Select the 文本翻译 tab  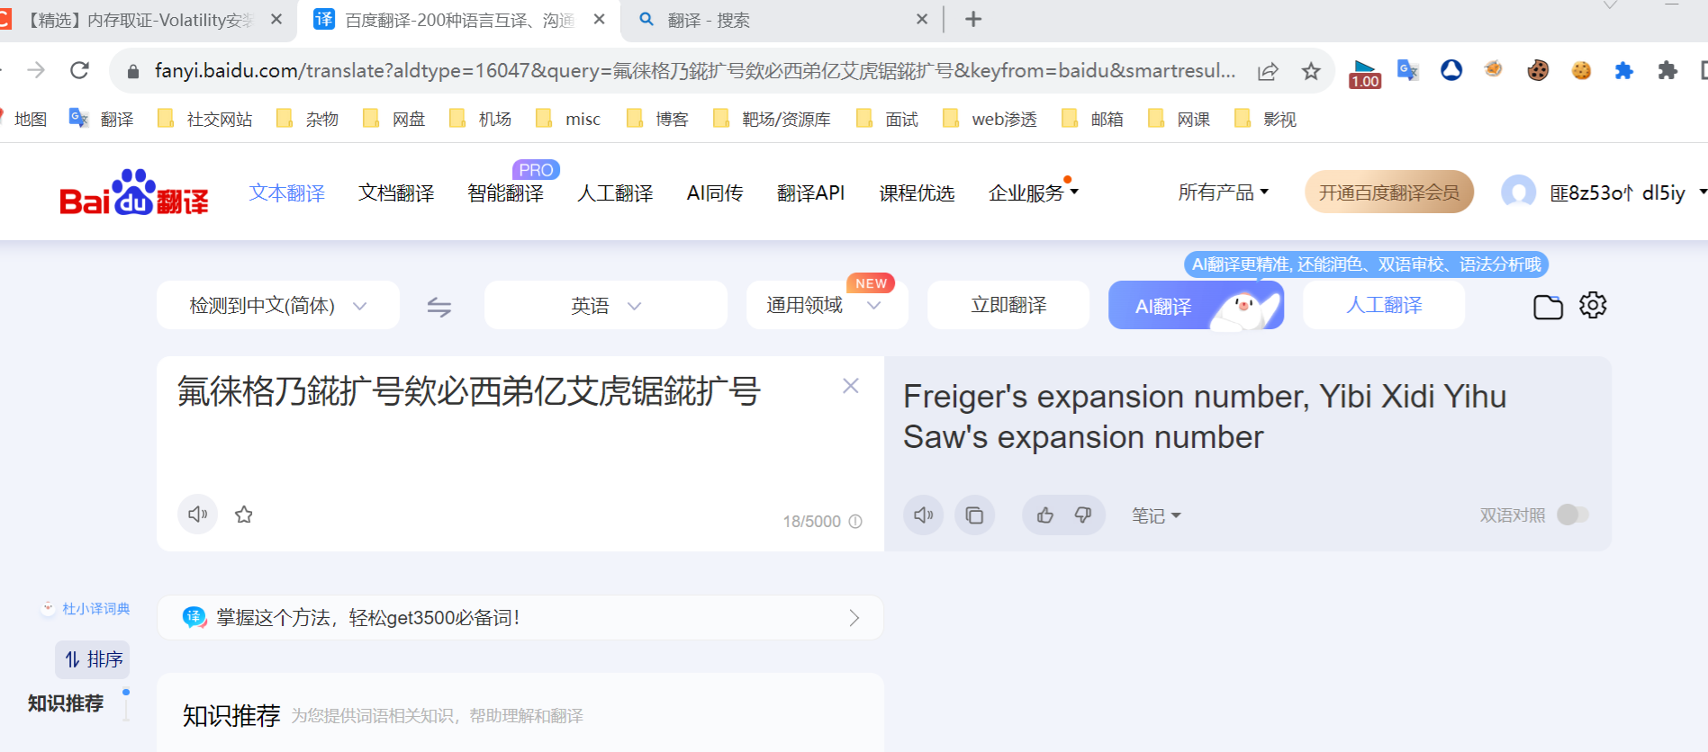[287, 192]
